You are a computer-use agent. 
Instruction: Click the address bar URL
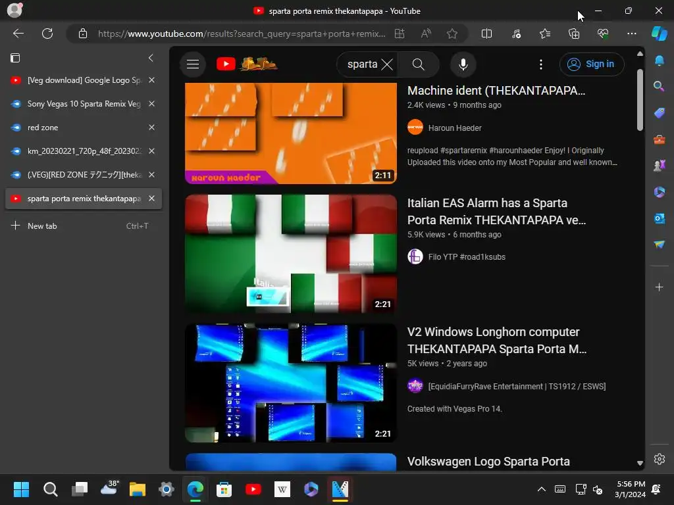(242, 34)
